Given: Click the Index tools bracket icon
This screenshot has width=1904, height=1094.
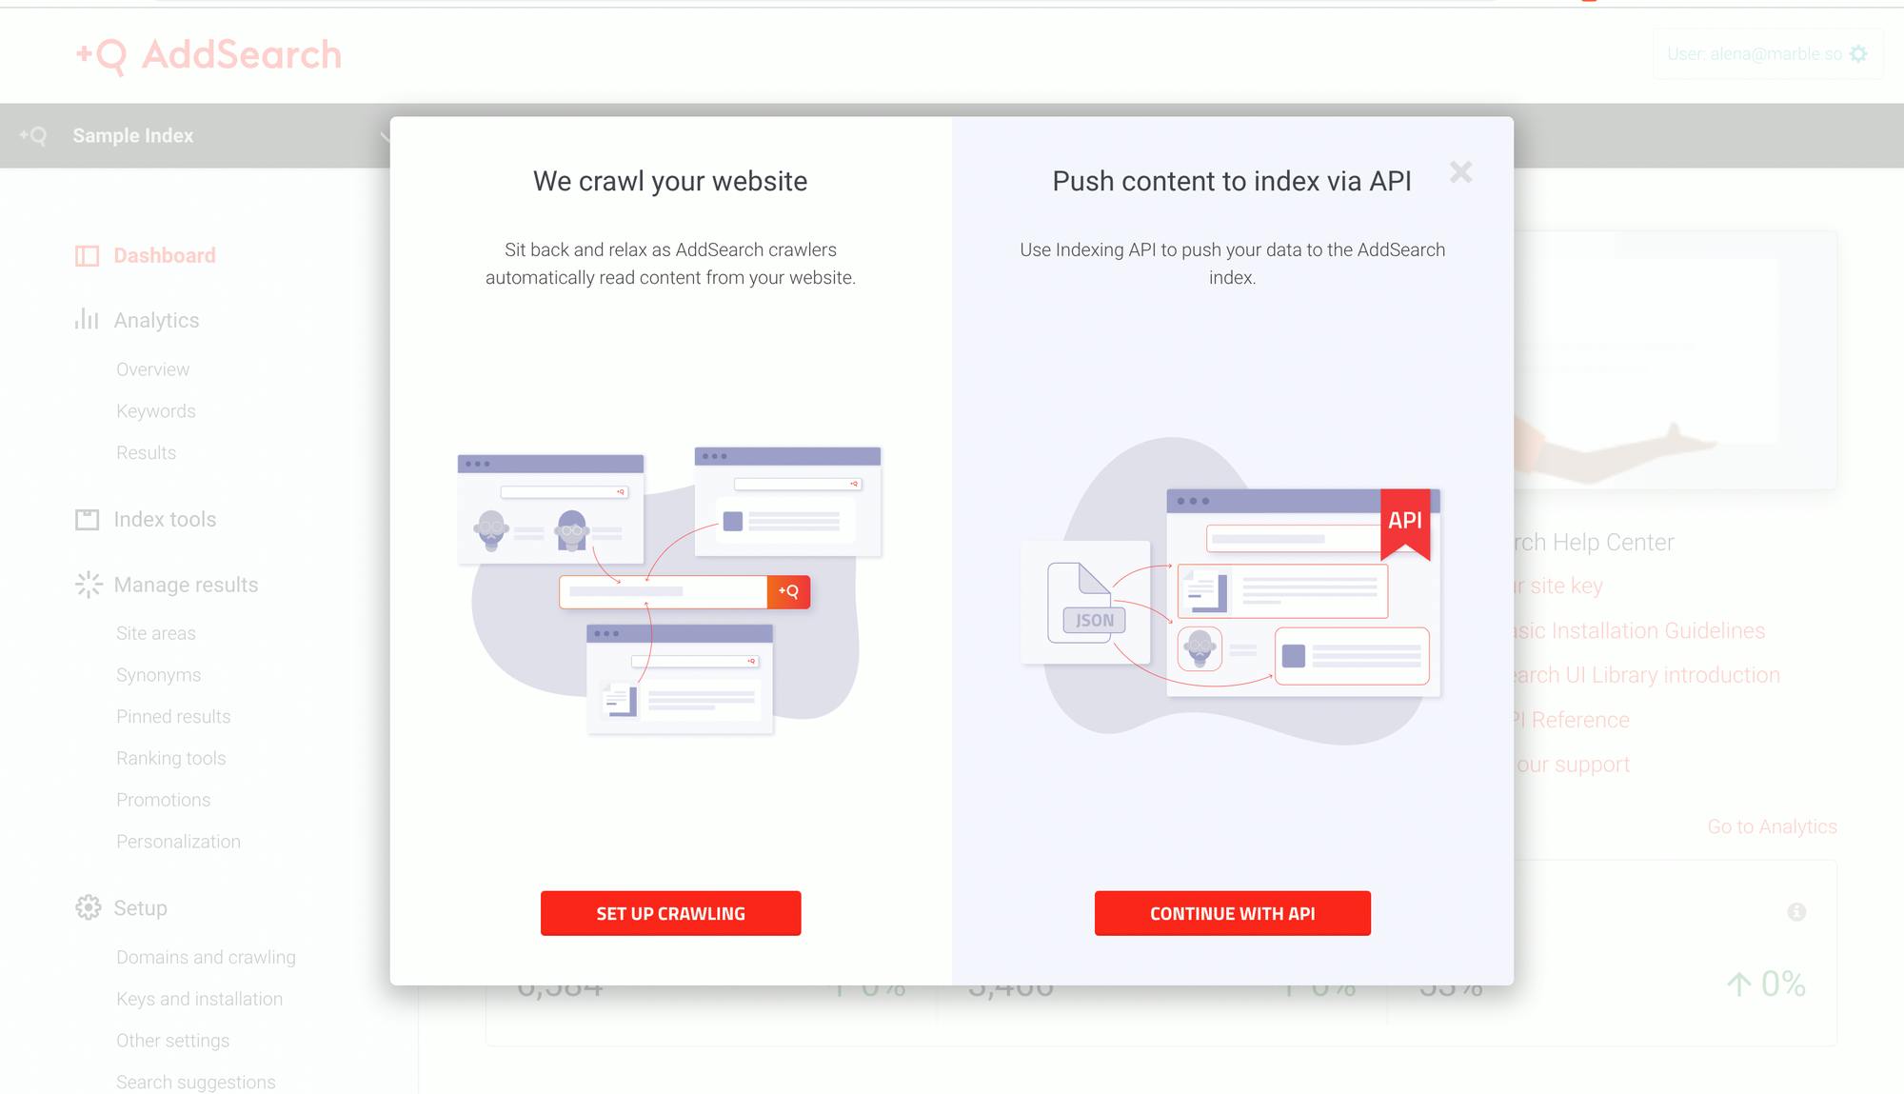Looking at the screenshot, I should [88, 520].
